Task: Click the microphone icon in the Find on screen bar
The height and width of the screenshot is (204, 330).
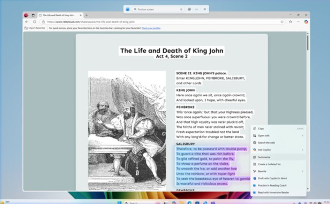Action: (x=181, y=9)
